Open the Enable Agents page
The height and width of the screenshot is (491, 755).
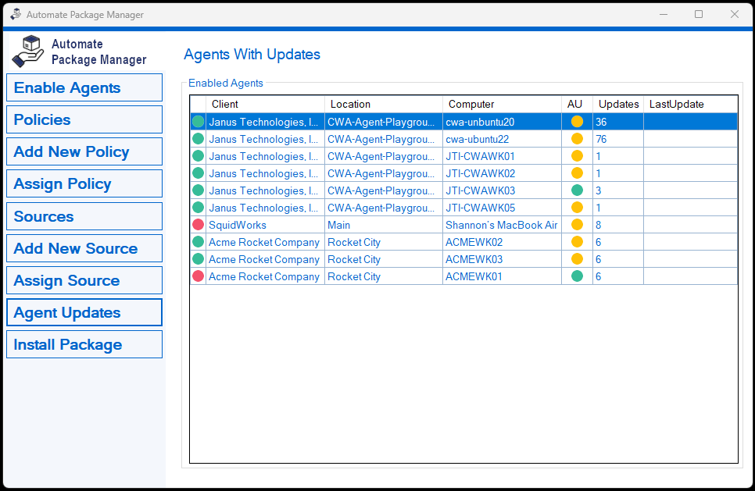[x=84, y=87]
